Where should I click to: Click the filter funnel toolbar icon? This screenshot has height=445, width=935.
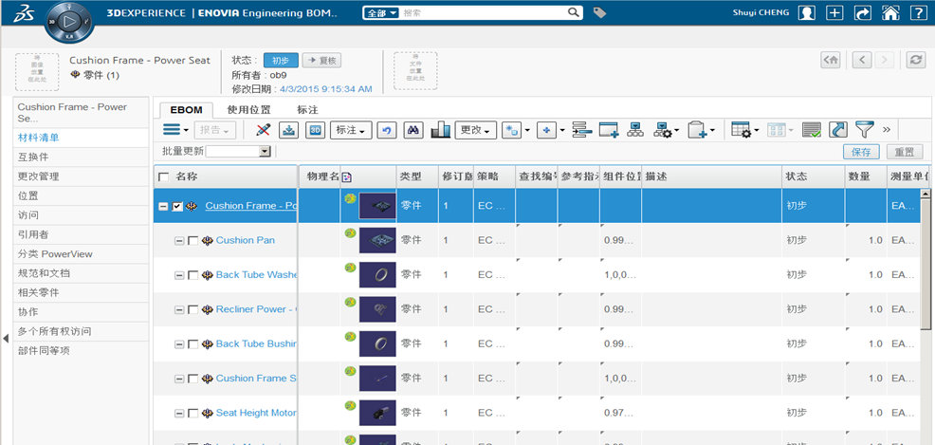coord(864,129)
